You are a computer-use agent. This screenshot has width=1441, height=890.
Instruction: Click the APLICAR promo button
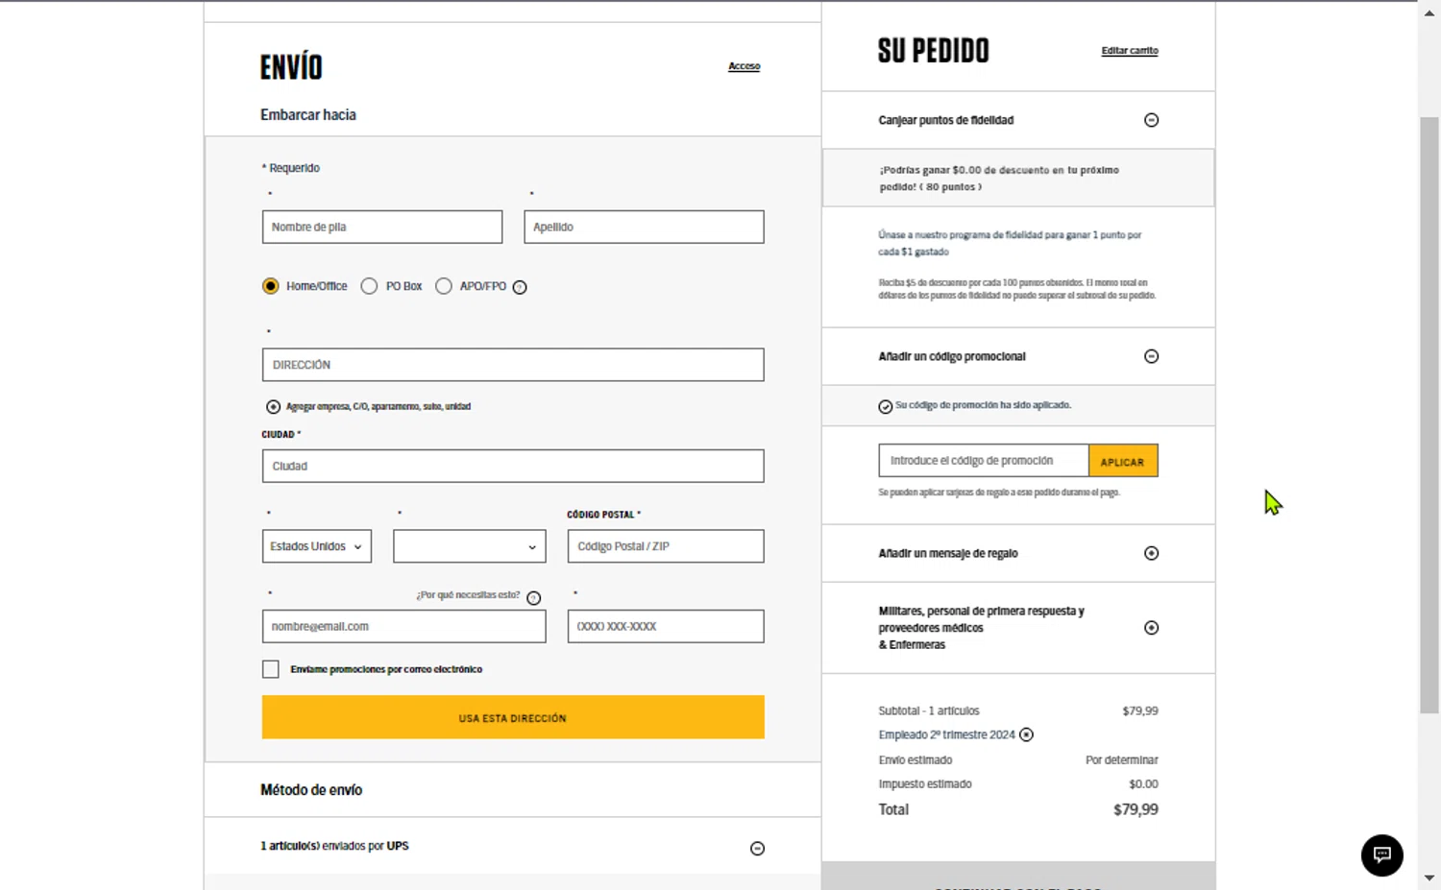pyautogui.click(x=1123, y=461)
